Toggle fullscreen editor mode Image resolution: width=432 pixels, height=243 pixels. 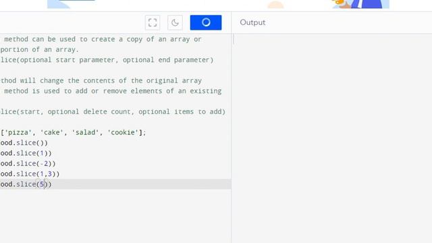click(x=153, y=22)
